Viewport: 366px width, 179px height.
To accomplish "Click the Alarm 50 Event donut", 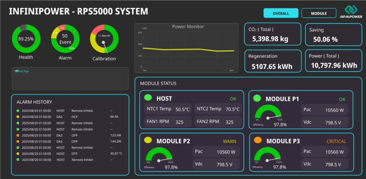I will point(65,39).
